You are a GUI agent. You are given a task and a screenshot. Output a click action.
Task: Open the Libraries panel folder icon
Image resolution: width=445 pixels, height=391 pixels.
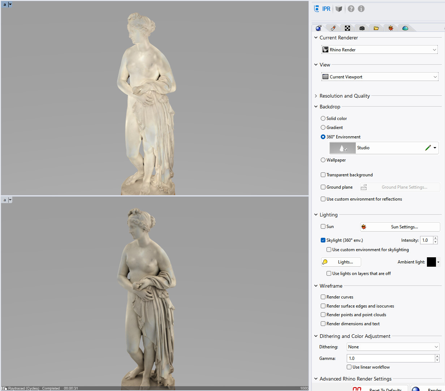(376, 28)
